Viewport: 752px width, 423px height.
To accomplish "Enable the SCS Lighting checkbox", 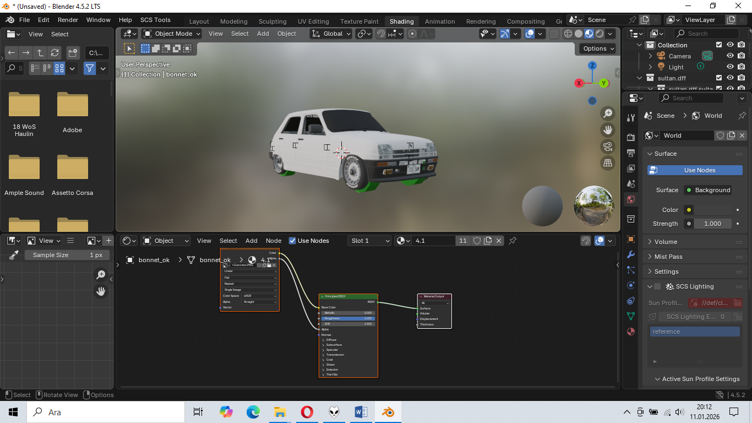I will click(x=657, y=286).
